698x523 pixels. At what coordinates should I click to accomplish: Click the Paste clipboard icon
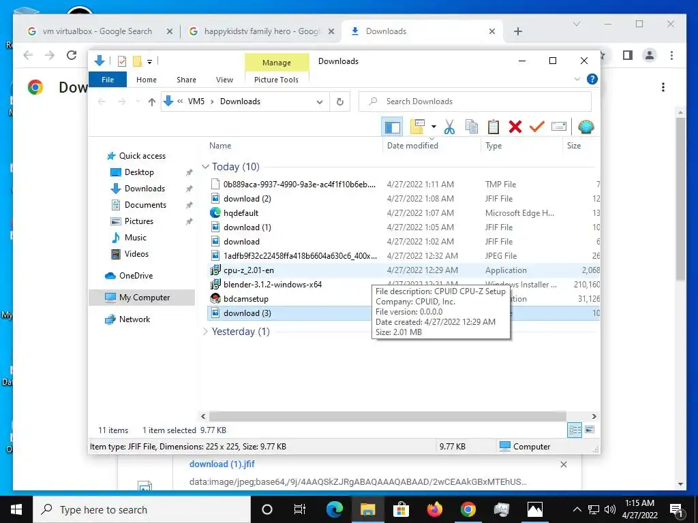click(x=494, y=127)
